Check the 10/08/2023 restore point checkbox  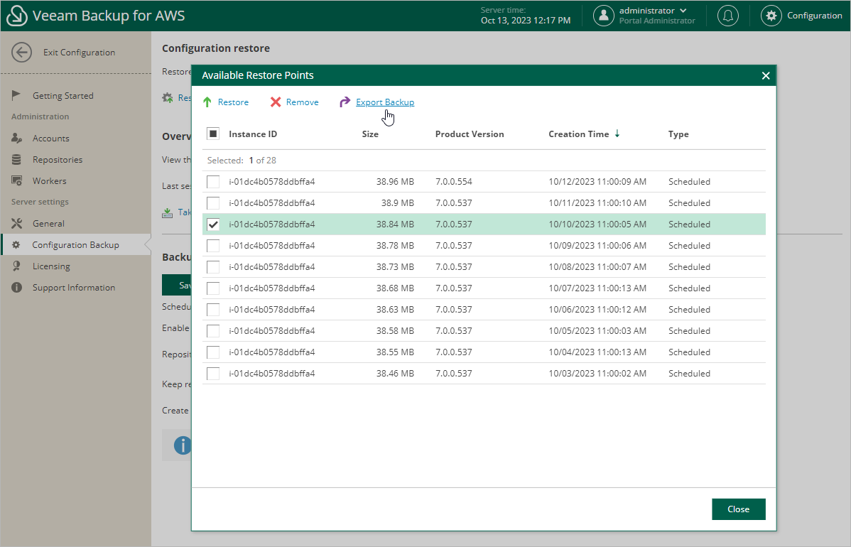pos(213,267)
